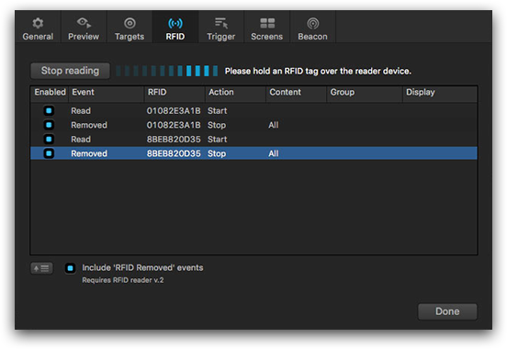The width and height of the screenshot is (507, 349).
Task: Click RFID 01082E3A1B in Removed row
Action: point(174,125)
